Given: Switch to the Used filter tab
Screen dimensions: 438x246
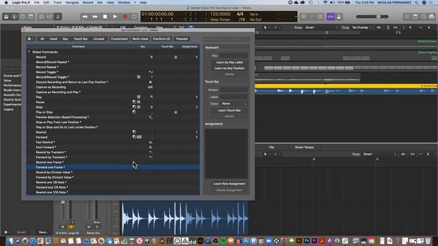Looking at the screenshot, I should [x=53, y=39].
